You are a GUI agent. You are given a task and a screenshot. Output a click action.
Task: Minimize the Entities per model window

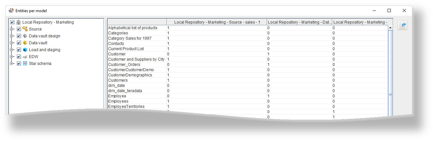click(374, 10)
